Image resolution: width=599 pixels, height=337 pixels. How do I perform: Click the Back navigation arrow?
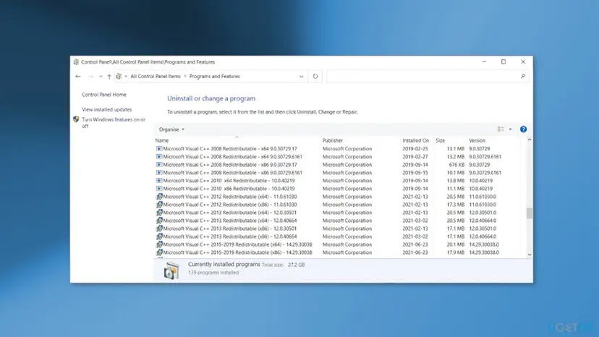tap(78, 77)
